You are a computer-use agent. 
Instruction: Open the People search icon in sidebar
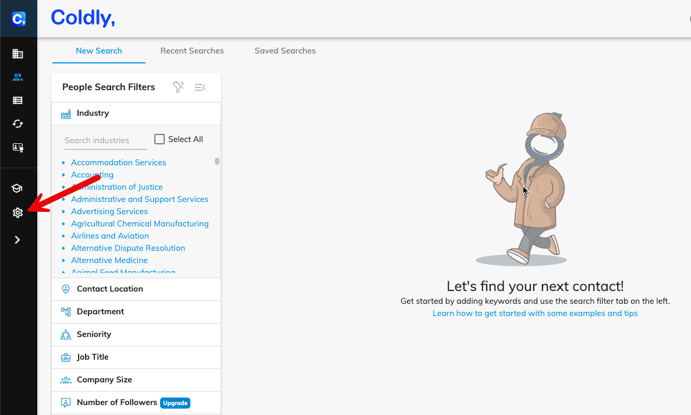click(x=17, y=77)
